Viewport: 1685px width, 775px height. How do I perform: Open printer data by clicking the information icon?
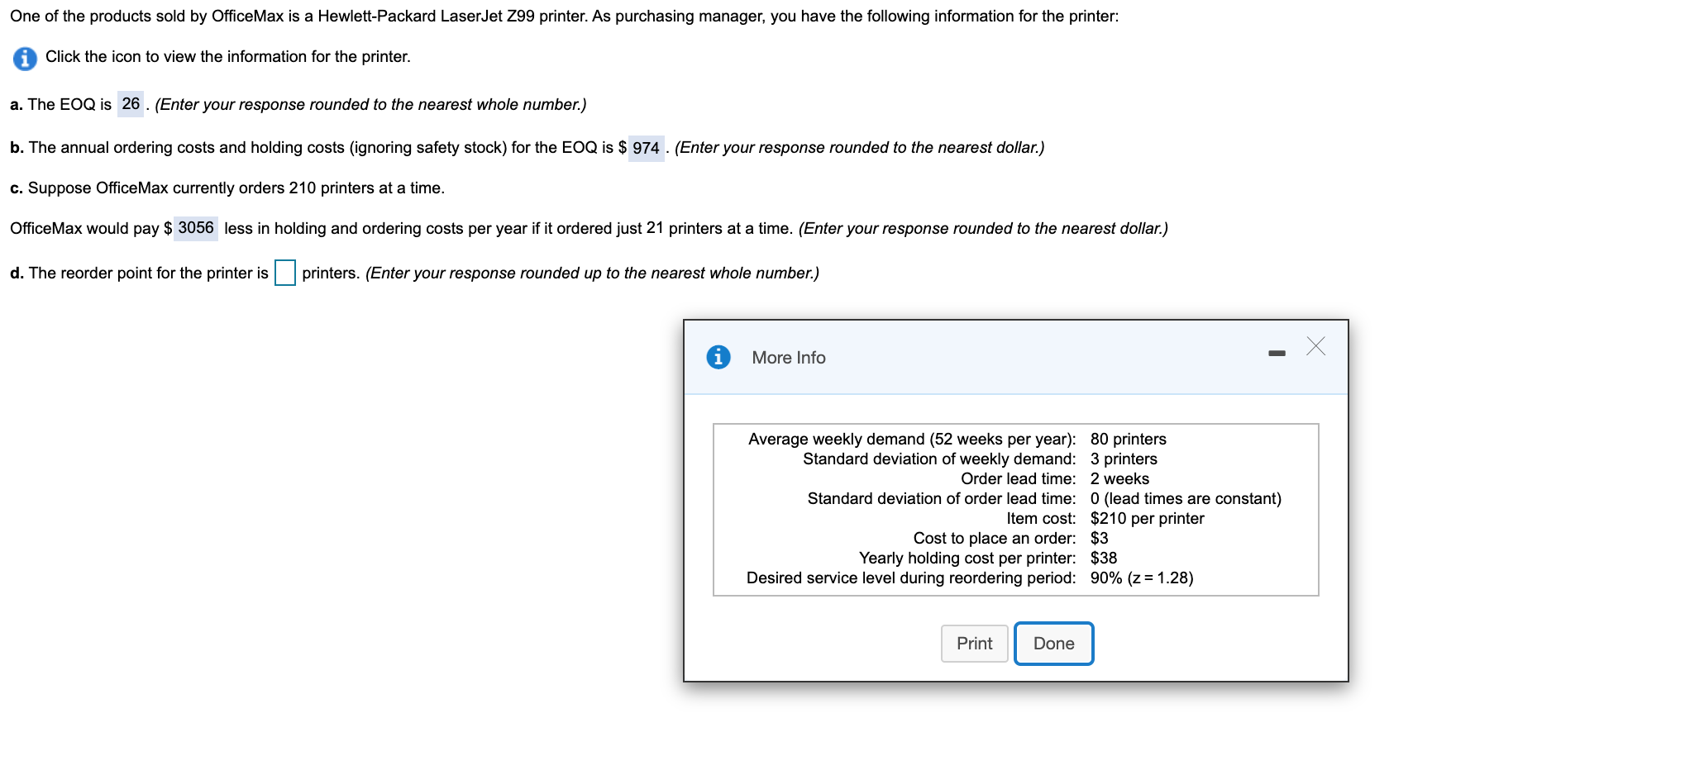[x=22, y=58]
